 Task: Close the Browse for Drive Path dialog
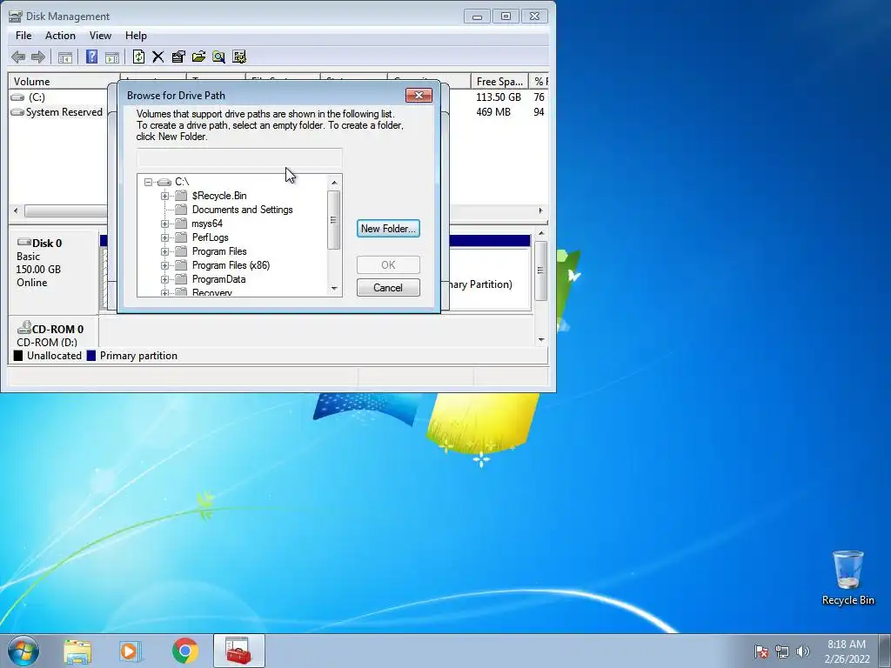[419, 96]
